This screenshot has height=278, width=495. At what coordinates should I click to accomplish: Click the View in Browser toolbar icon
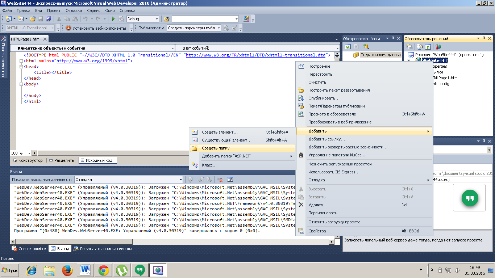click(121, 19)
